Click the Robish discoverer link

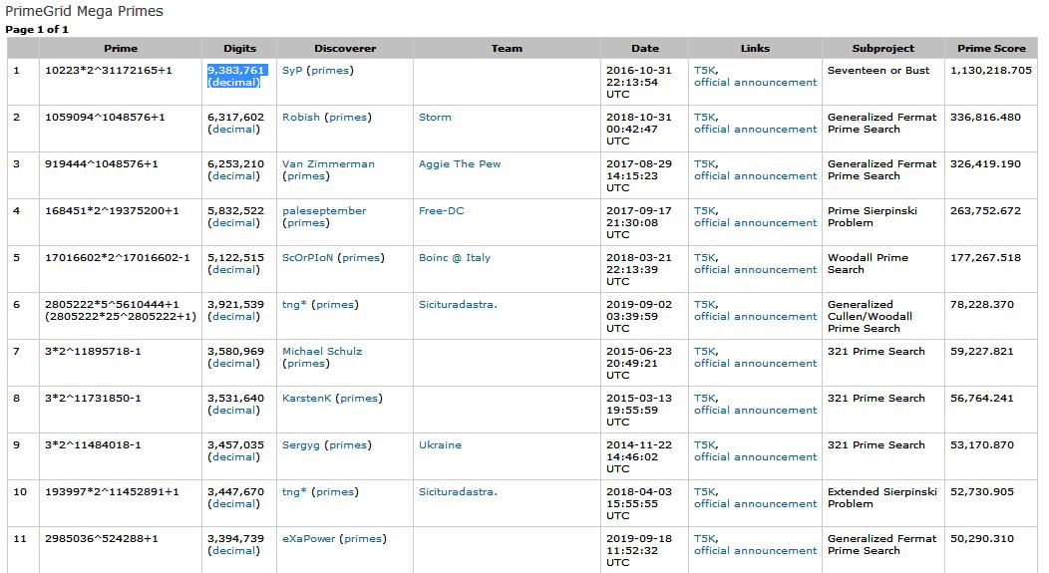coord(301,118)
